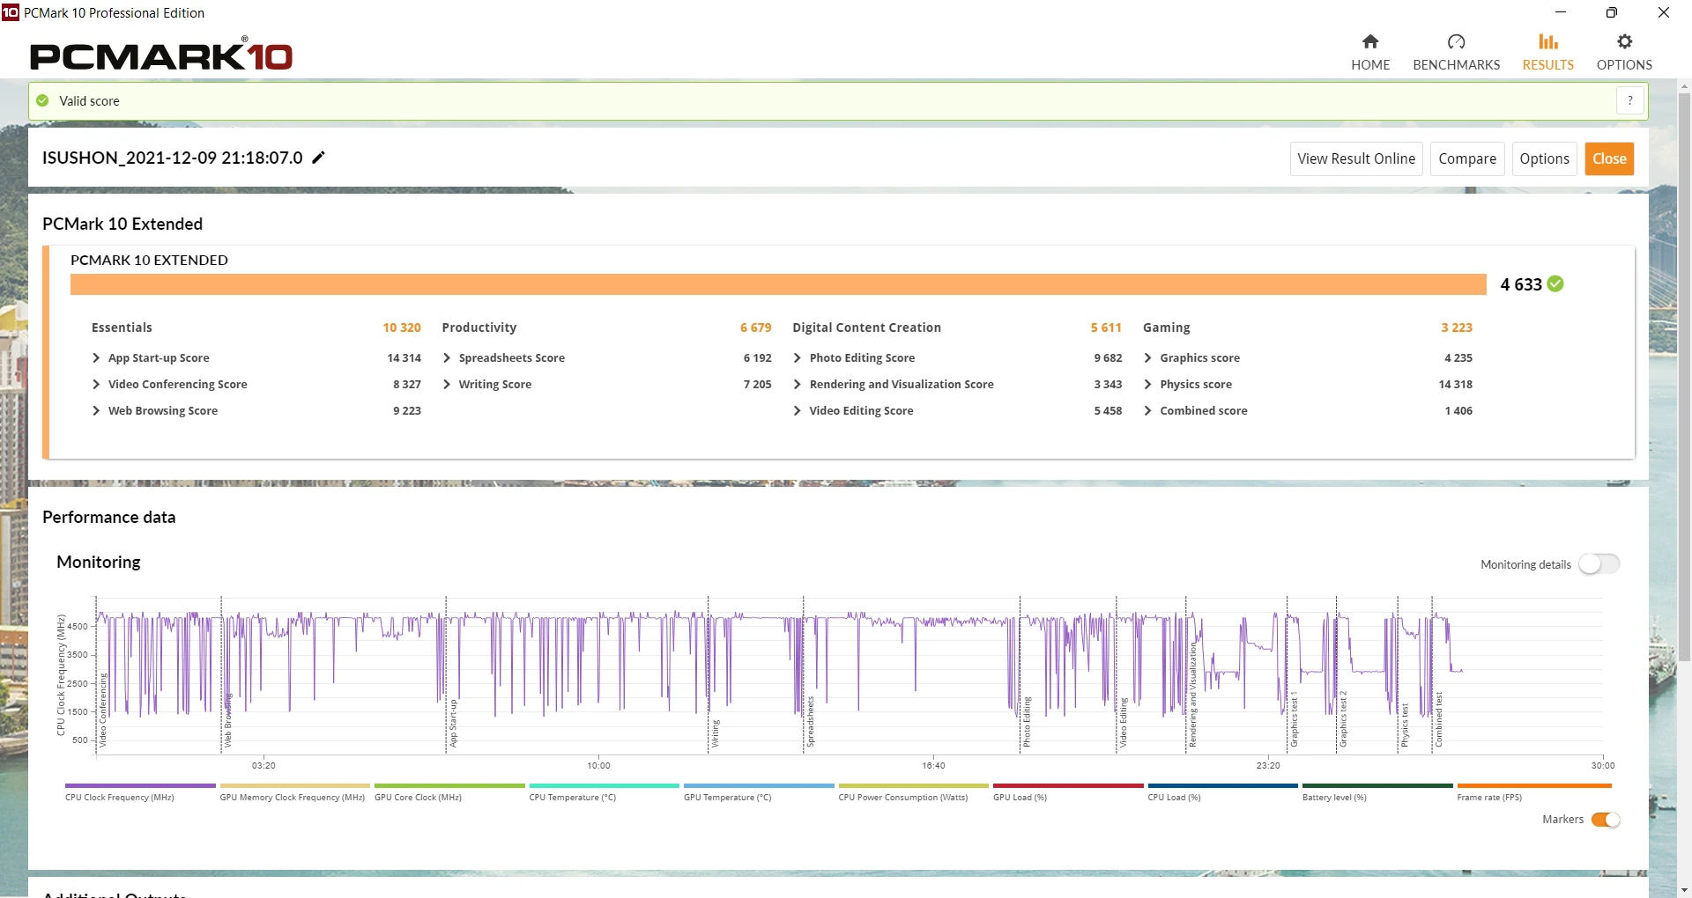Toggle CPU Clock Frequency legend swatch
The height and width of the screenshot is (898, 1692).
pos(140,785)
